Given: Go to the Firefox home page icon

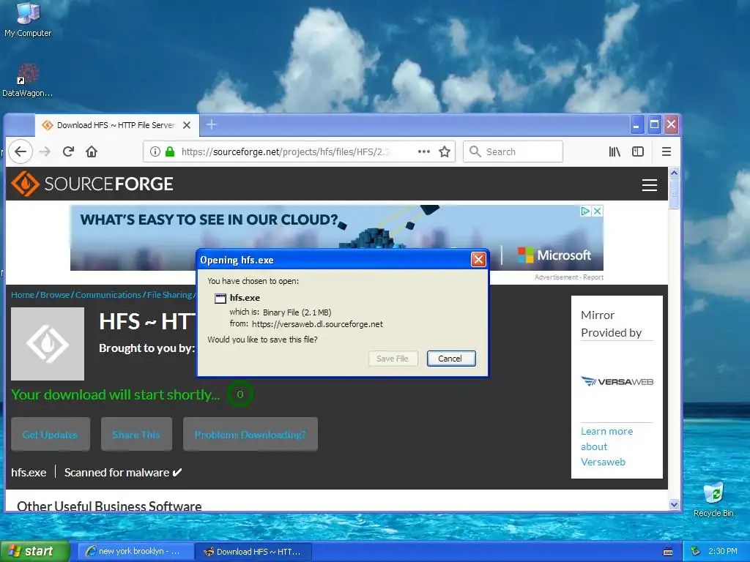Looking at the screenshot, I should click(x=92, y=151).
